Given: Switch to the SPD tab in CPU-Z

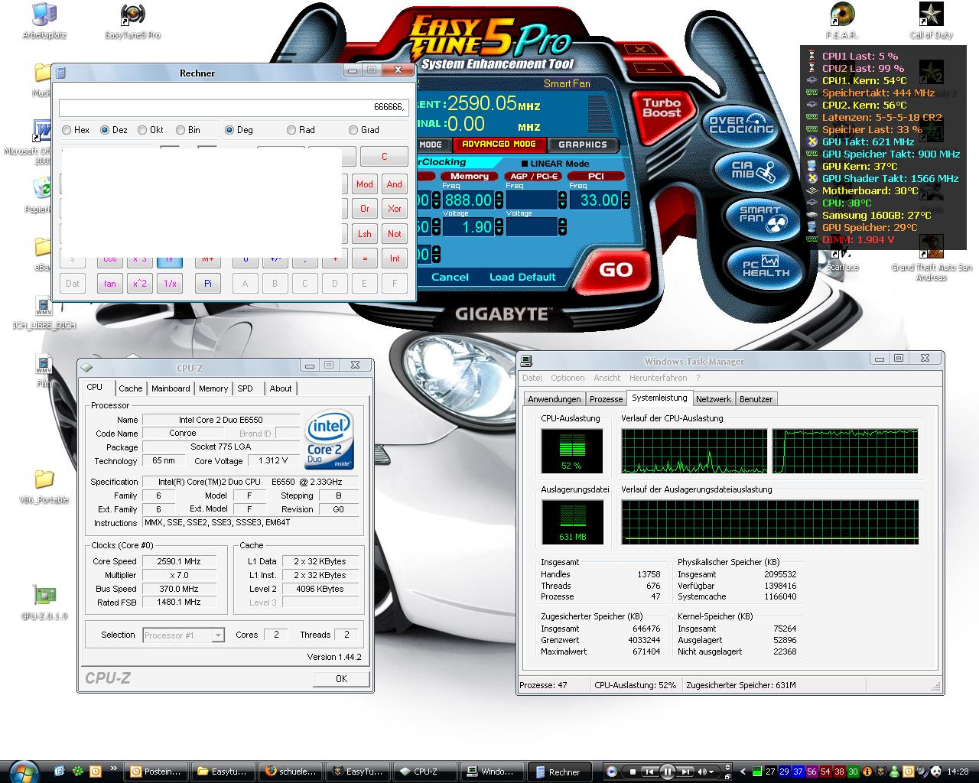Looking at the screenshot, I should tap(245, 388).
